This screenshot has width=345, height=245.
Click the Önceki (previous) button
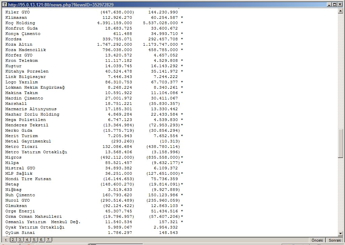pyautogui.click(x=317, y=240)
